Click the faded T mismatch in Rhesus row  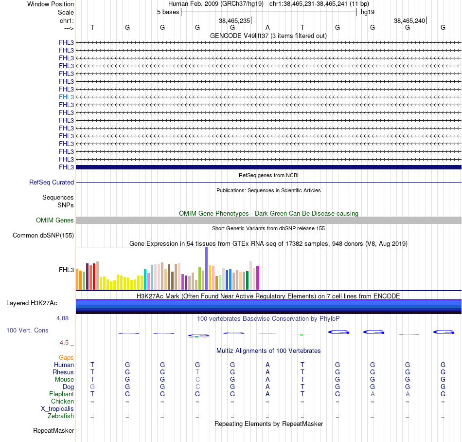tap(197, 372)
